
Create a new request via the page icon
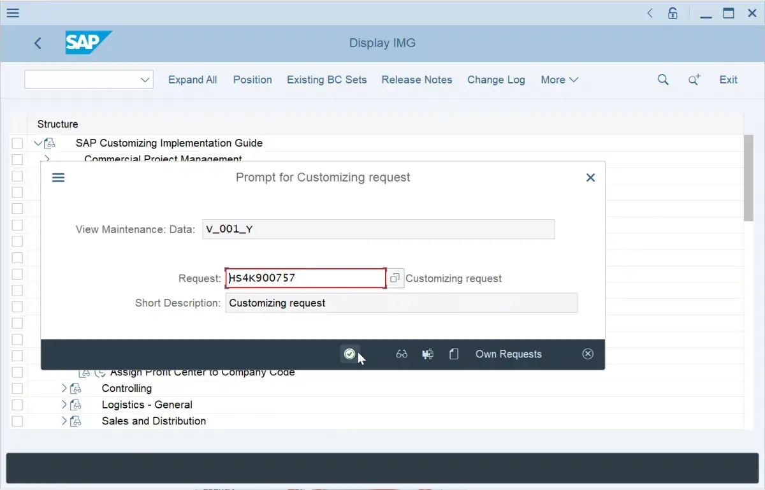tap(454, 354)
